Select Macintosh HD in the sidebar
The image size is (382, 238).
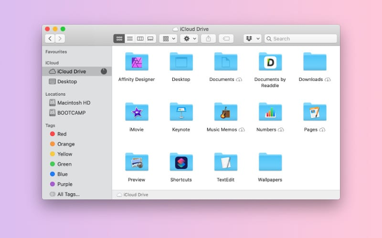click(x=73, y=103)
